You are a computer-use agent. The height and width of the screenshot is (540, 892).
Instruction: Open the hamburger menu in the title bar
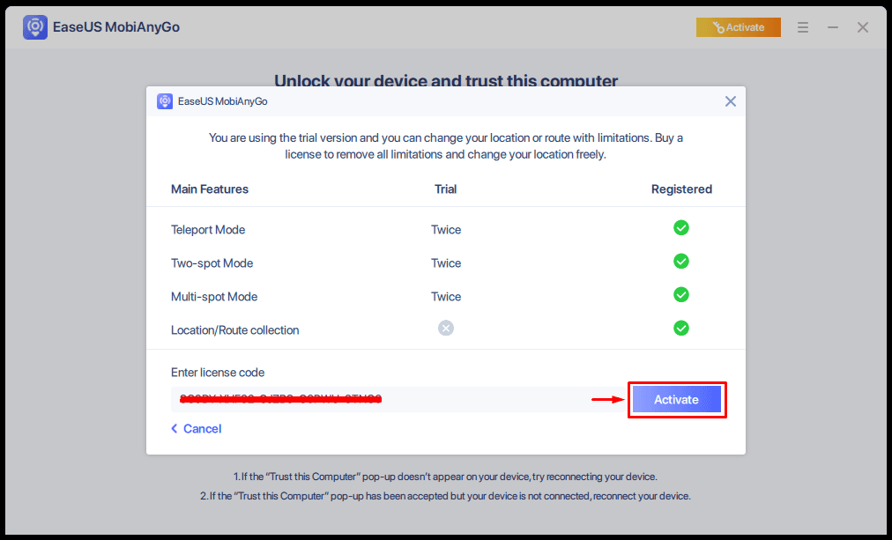(x=803, y=27)
